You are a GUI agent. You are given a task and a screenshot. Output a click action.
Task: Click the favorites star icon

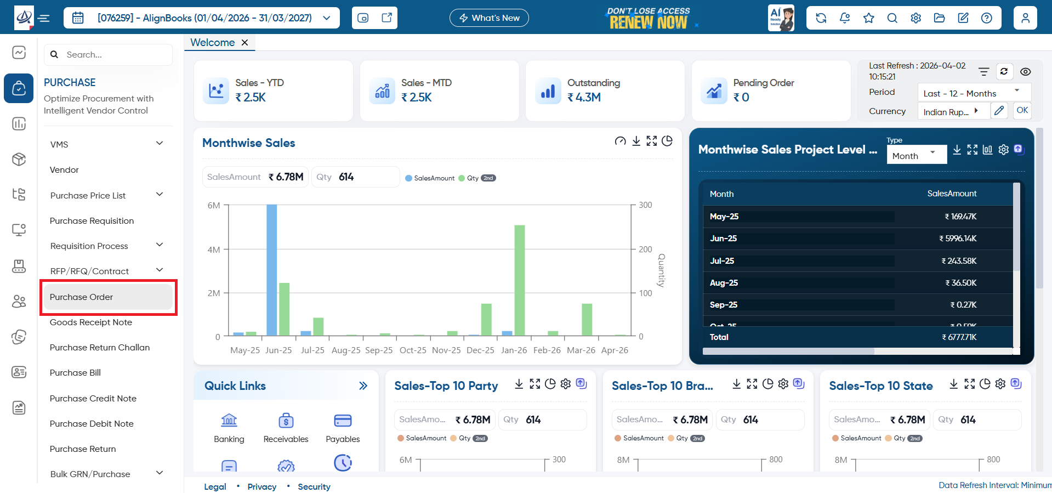(x=868, y=18)
